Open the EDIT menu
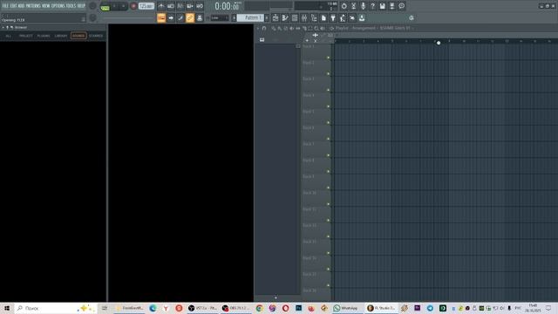This screenshot has width=558, height=314. point(13,6)
